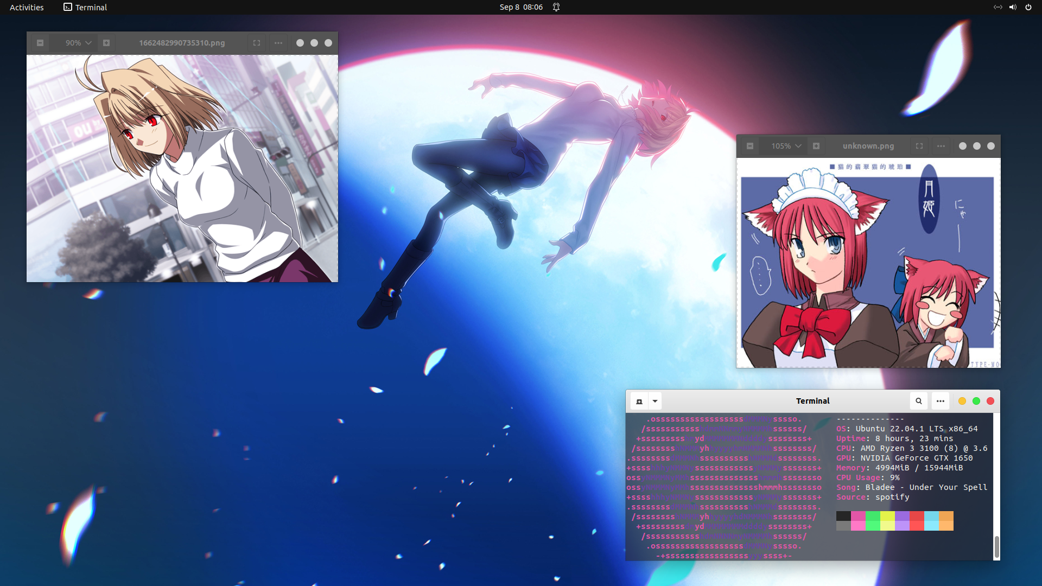
Task: Click the 'Ubuntu 22.04.1 LTS x86_64' text
Action: click(917, 429)
